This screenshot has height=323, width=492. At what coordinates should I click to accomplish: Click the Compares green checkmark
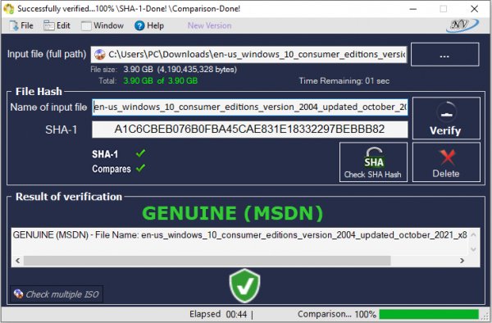(140, 168)
